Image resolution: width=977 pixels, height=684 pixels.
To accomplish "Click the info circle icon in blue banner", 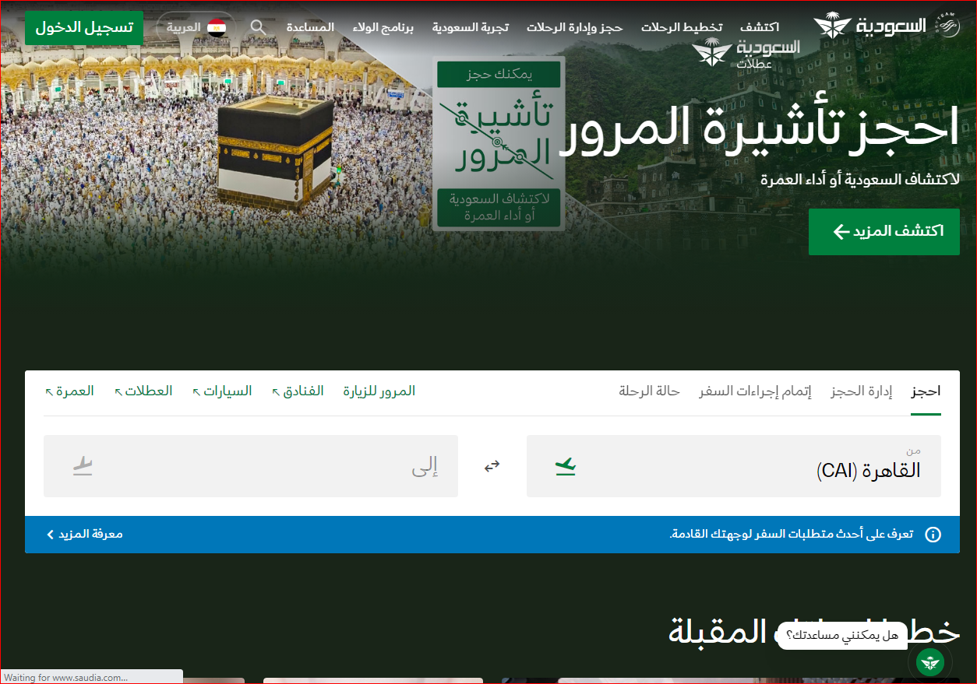I will 932,535.
